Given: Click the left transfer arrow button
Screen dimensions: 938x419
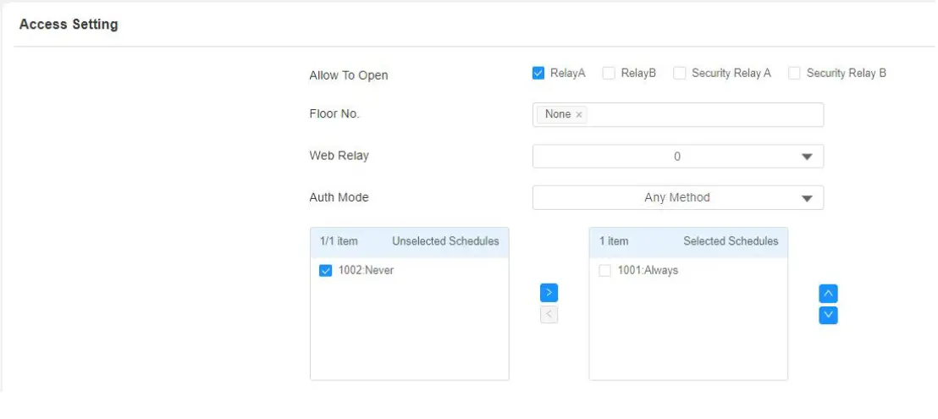Looking at the screenshot, I should (549, 315).
